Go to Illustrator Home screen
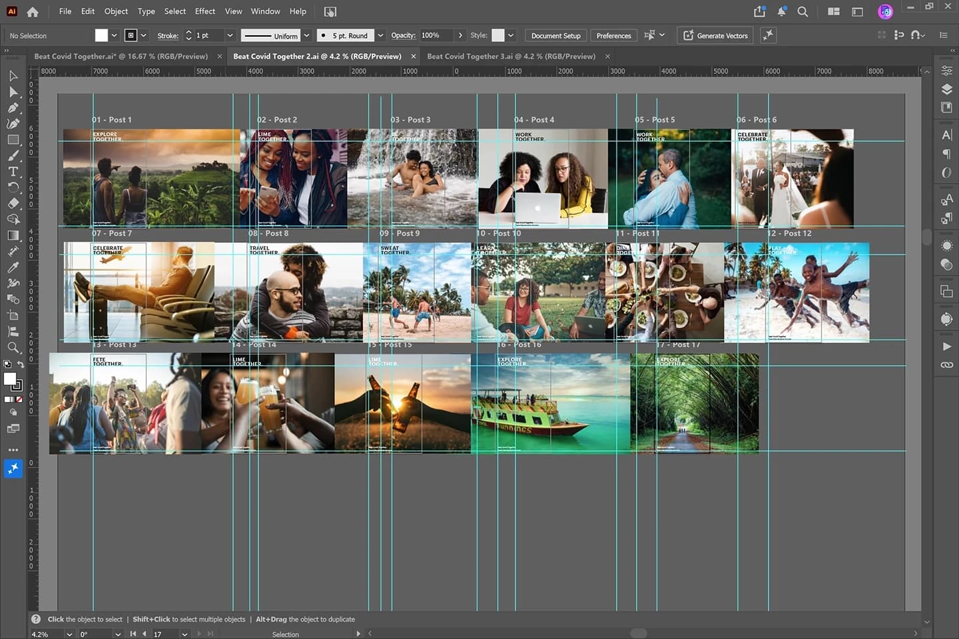Image resolution: width=959 pixels, height=639 pixels. [x=32, y=11]
